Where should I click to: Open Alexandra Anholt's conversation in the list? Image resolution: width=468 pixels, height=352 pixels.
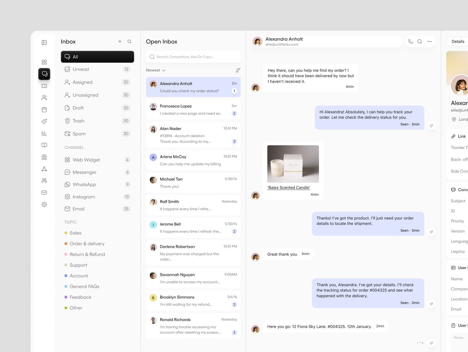pyautogui.click(x=193, y=87)
